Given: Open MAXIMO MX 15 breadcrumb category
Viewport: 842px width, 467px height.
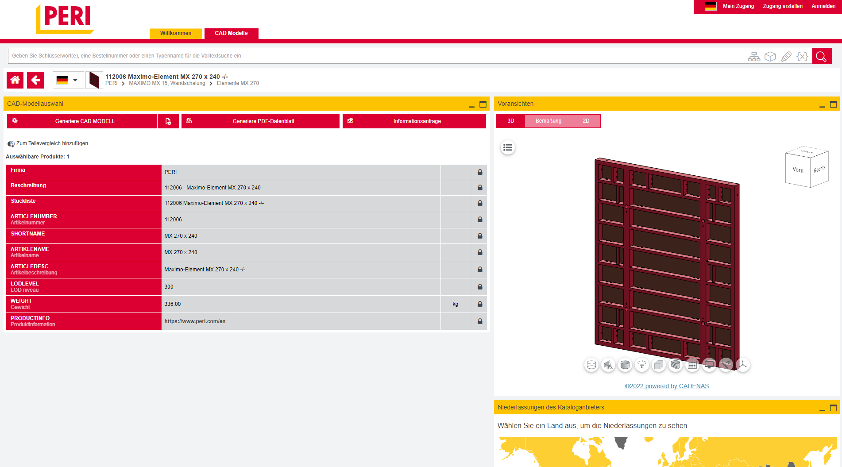Looking at the screenshot, I should pyautogui.click(x=168, y=83).
